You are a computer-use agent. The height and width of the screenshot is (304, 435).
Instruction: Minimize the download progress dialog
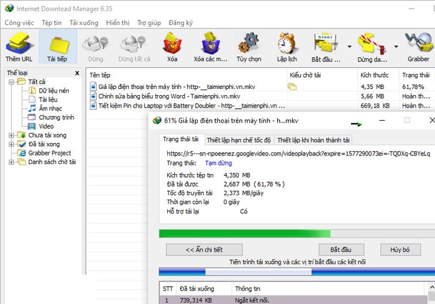click(382, 121)
